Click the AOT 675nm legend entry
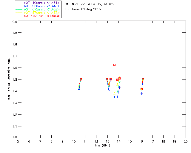The image size is (191, 153). (38, 9)
